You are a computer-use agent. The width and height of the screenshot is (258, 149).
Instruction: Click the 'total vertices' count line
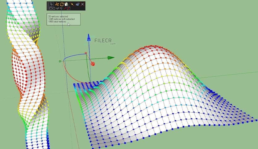[57, 22]
